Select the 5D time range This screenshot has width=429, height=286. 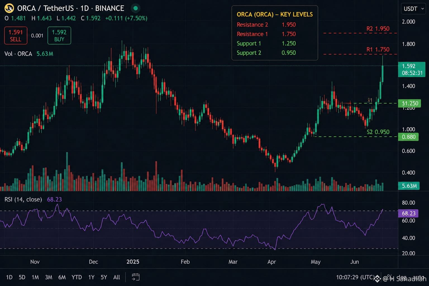tap(22, 277)
